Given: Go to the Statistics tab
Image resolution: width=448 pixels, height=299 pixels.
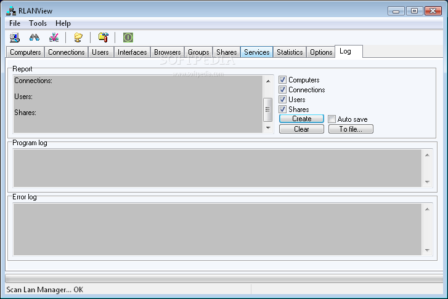Looking at the screenshot, I should click(x=290, y=52).
